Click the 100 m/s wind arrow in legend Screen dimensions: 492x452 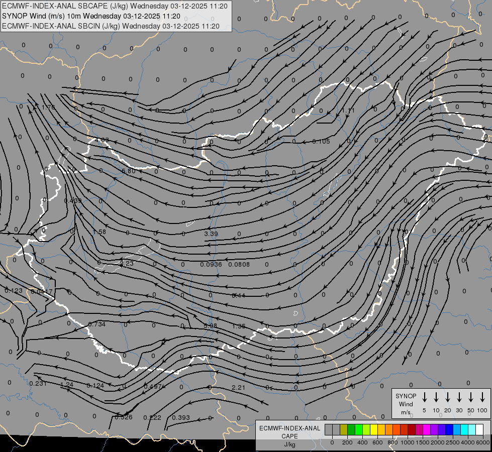(x=482, y=397)
